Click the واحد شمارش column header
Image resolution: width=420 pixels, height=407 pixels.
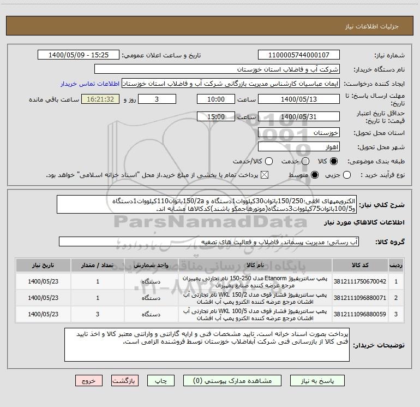[151, 265]
